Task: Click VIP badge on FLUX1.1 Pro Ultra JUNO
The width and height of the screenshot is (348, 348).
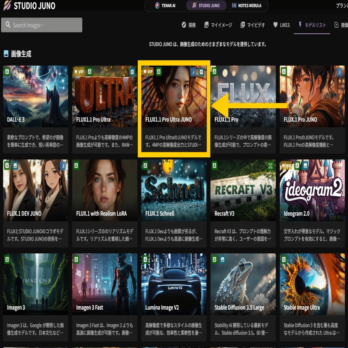Action: [x=148, y=72]
